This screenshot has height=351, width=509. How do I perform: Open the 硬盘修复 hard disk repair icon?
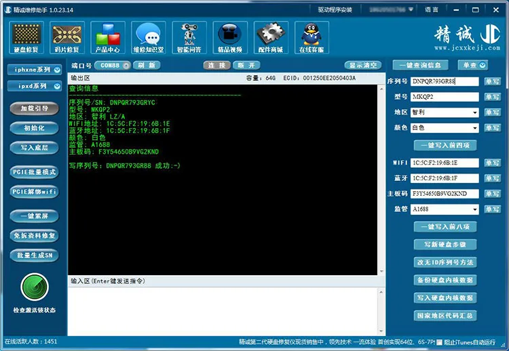26,37
